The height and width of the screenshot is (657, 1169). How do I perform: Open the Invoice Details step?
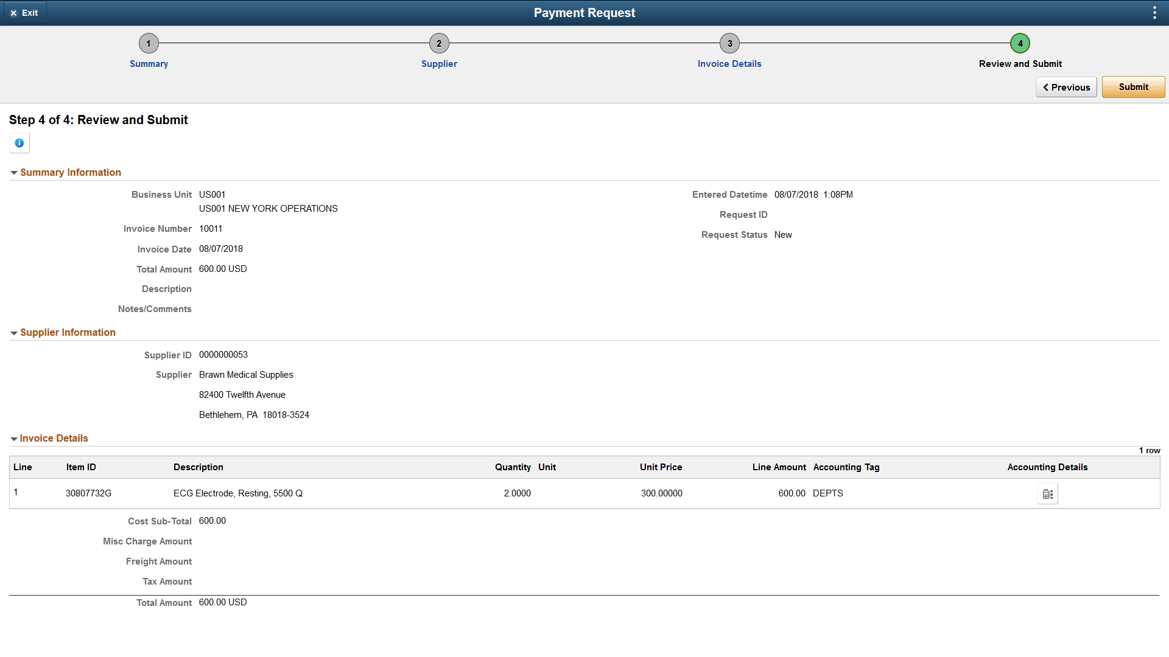[729, 63]
